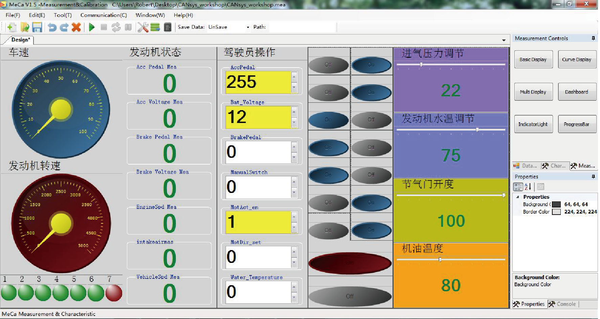Open the Window(W) menu
Viewport: 600px width, 319px height.
pos(150,15)
